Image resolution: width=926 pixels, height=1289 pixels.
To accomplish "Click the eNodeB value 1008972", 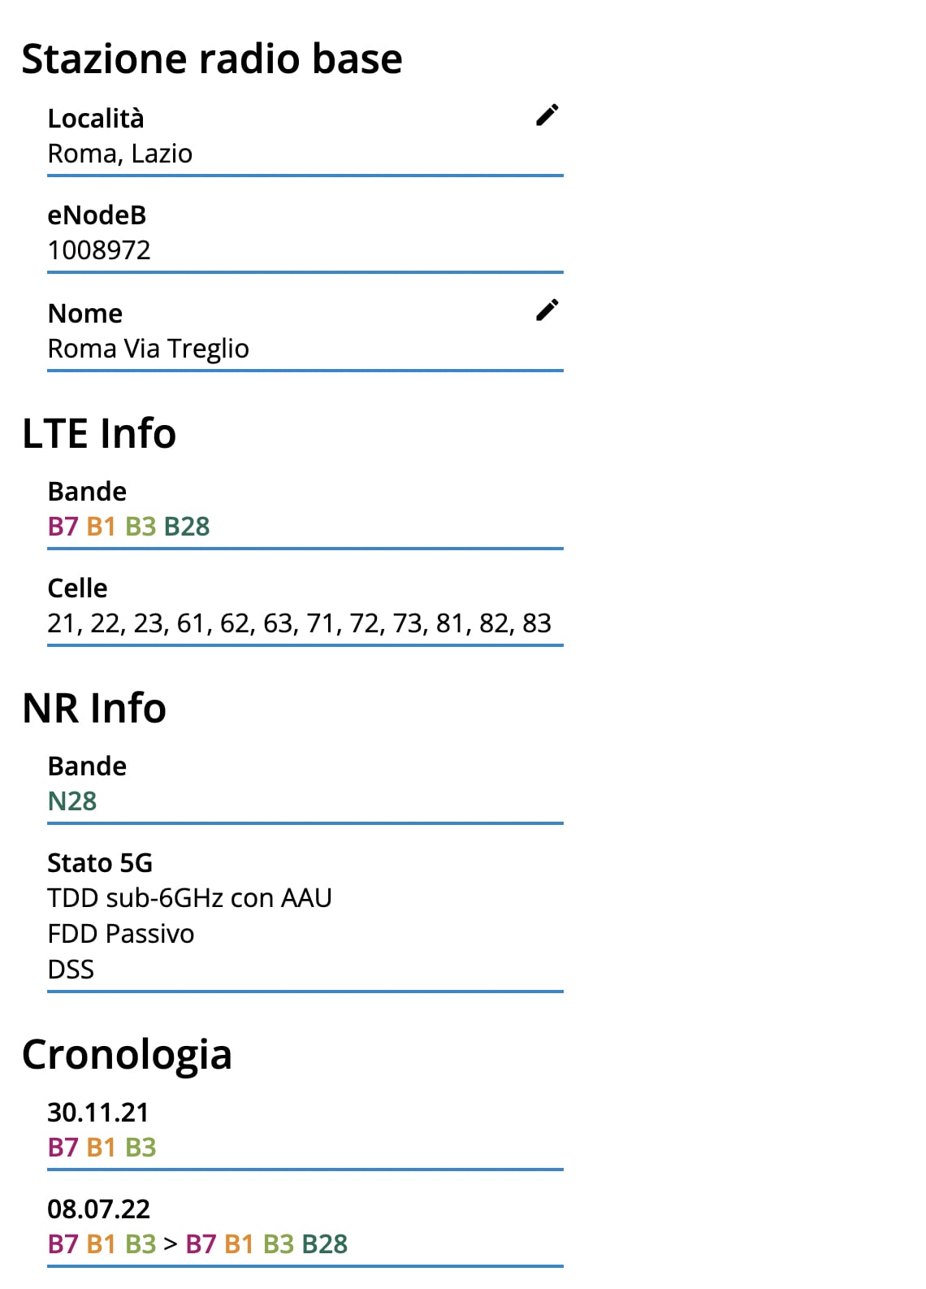I will (x=99, y=250).
